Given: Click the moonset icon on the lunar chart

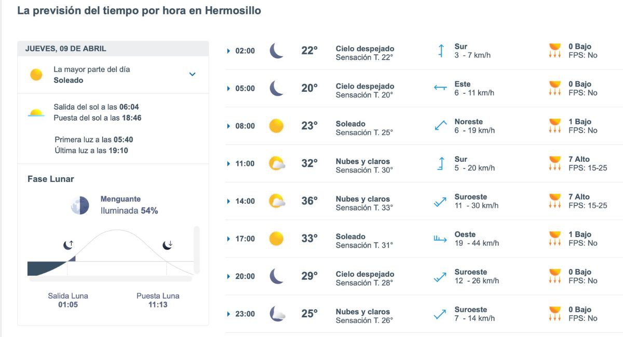Looking at the screenshot, I should pyautogui.click(x=168, y=243).
